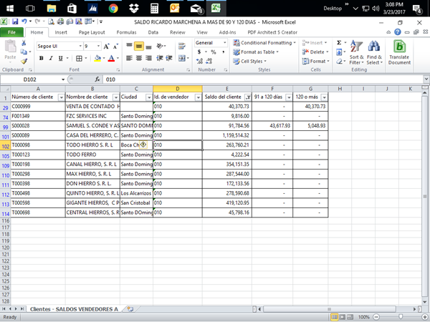The image size is (430, 322).
Task: Click the green File button
Action: tap(11, 32)
